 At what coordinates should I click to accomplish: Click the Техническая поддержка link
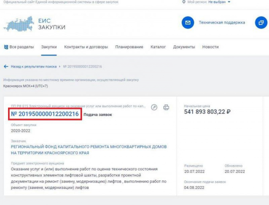pyautogui.click(x=222, y=22)
